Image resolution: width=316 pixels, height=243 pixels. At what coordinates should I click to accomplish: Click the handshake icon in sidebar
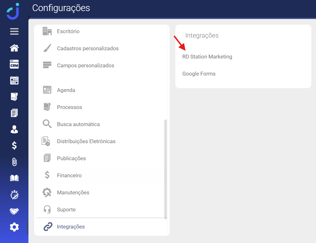14,211
